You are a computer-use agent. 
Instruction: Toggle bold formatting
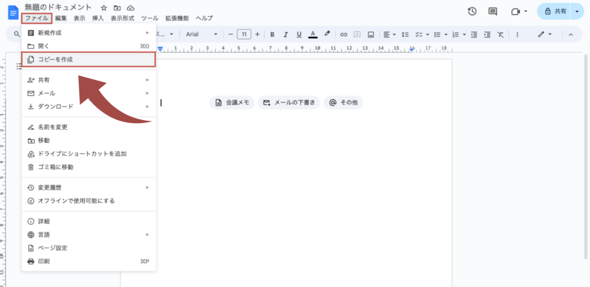click(x=272, y=35)
